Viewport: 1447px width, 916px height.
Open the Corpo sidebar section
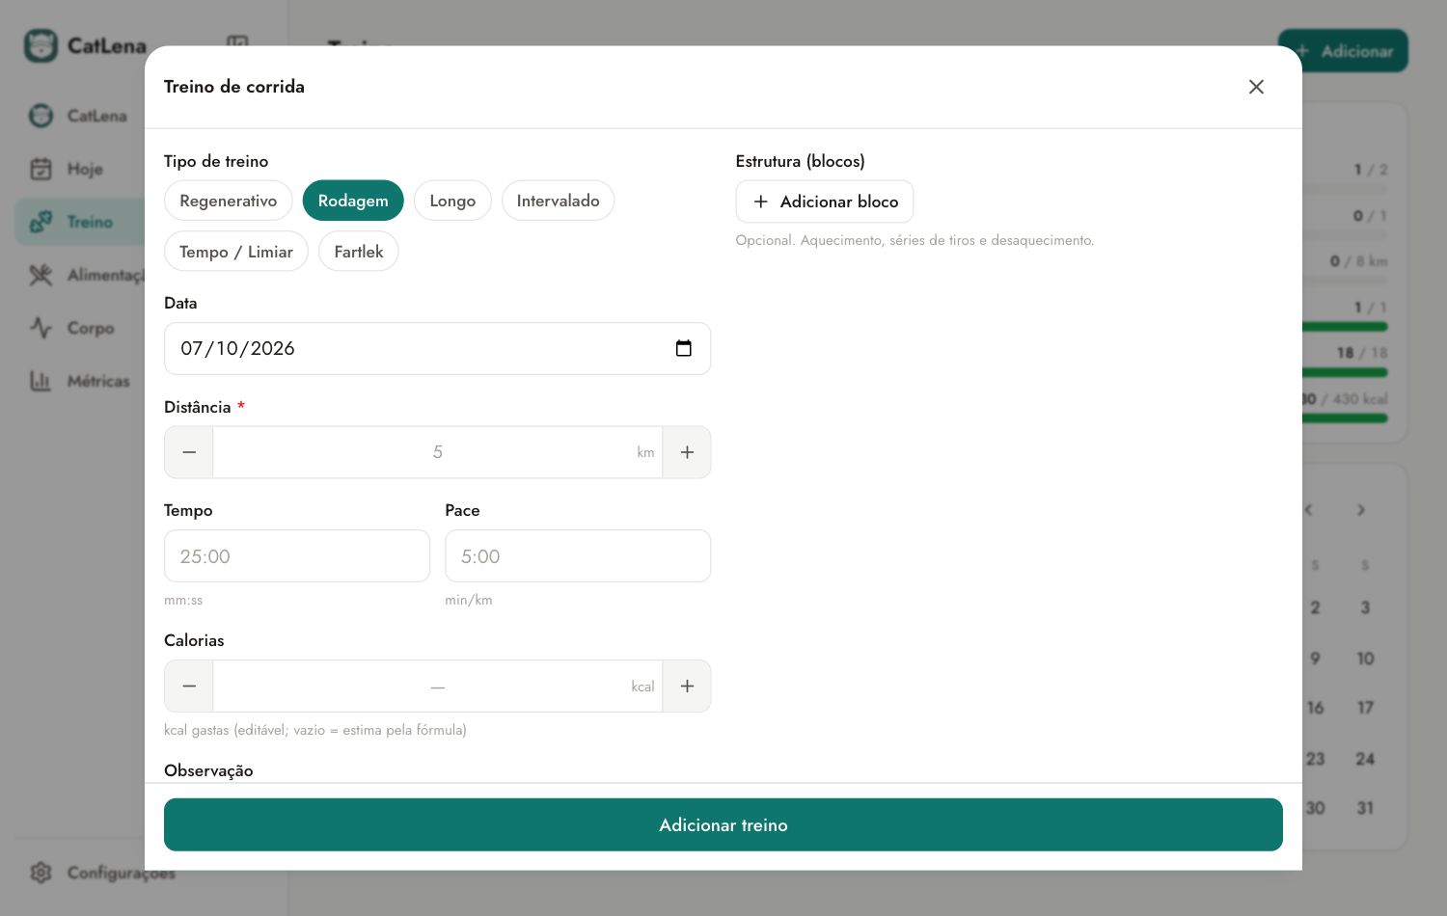pyautogui.click(x=78, y=328)
